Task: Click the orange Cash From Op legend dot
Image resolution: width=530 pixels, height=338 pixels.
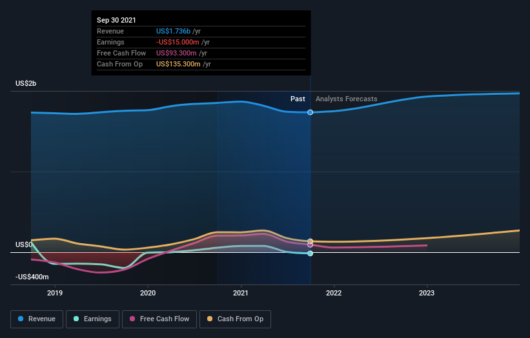Action: point(210,319)
